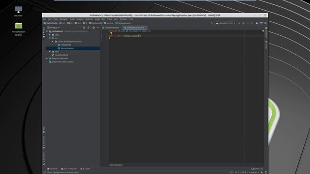
Task: Open the Web side tool tab
Action: tap(44, 130)
